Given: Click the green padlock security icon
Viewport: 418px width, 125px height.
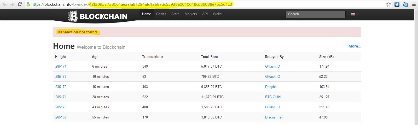Looking at the screenshot, I should 28,4.
